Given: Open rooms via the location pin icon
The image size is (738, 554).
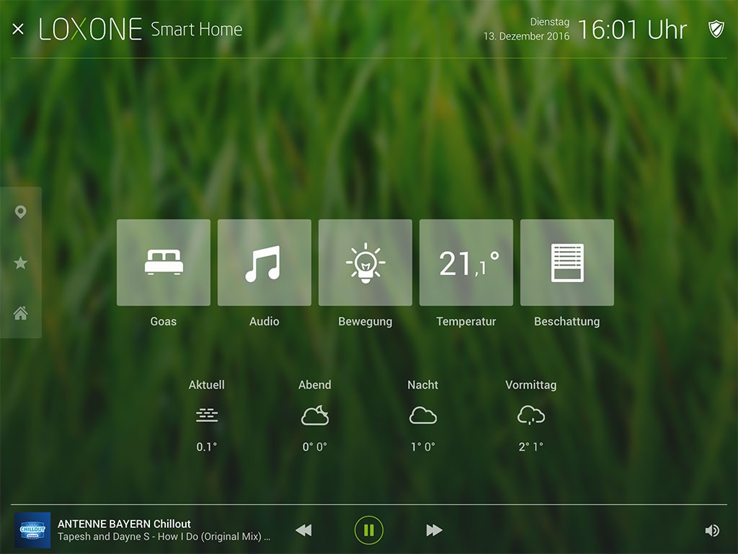Looking at the screenshot, I should [x=20, y=212].
